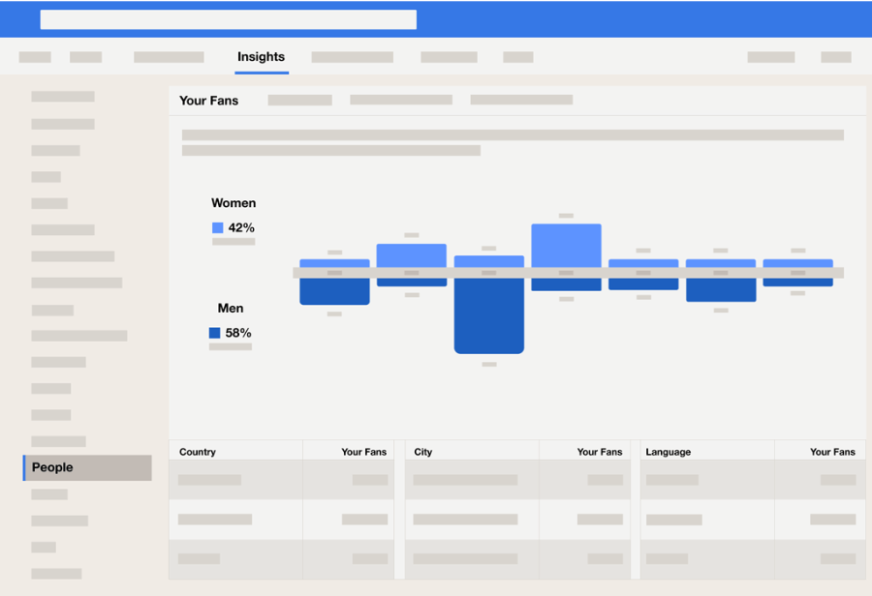Click the search field in the top bar
Viewport: 872px width, 596px height.
coord(228,19)
